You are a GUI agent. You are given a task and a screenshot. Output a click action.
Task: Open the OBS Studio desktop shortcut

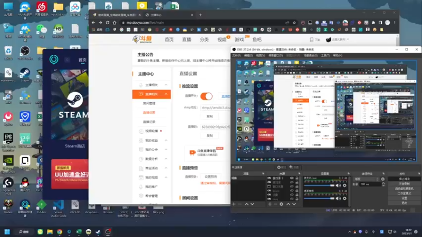(25, 53)
